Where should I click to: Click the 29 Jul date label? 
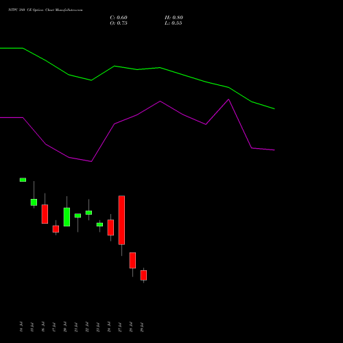[142, 327]
